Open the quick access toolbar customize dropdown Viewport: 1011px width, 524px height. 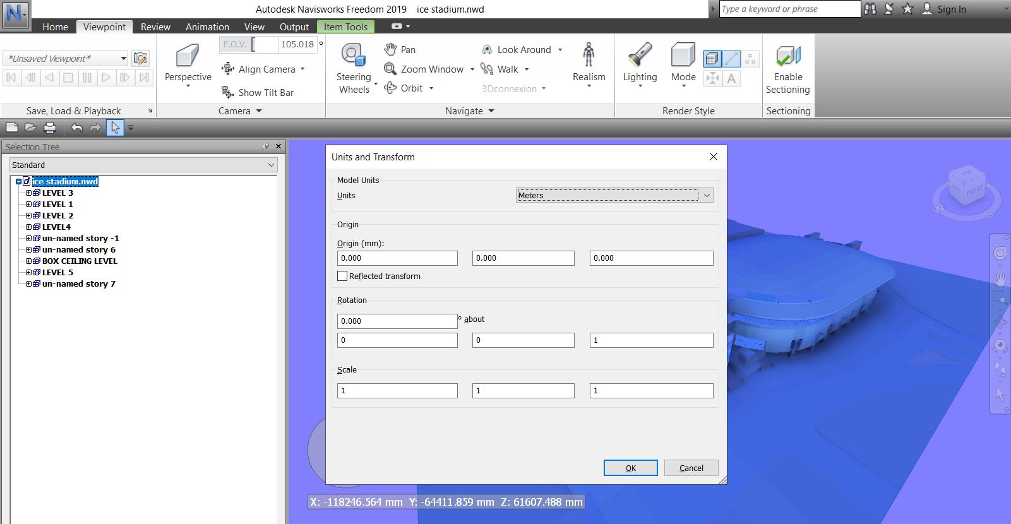131,128
